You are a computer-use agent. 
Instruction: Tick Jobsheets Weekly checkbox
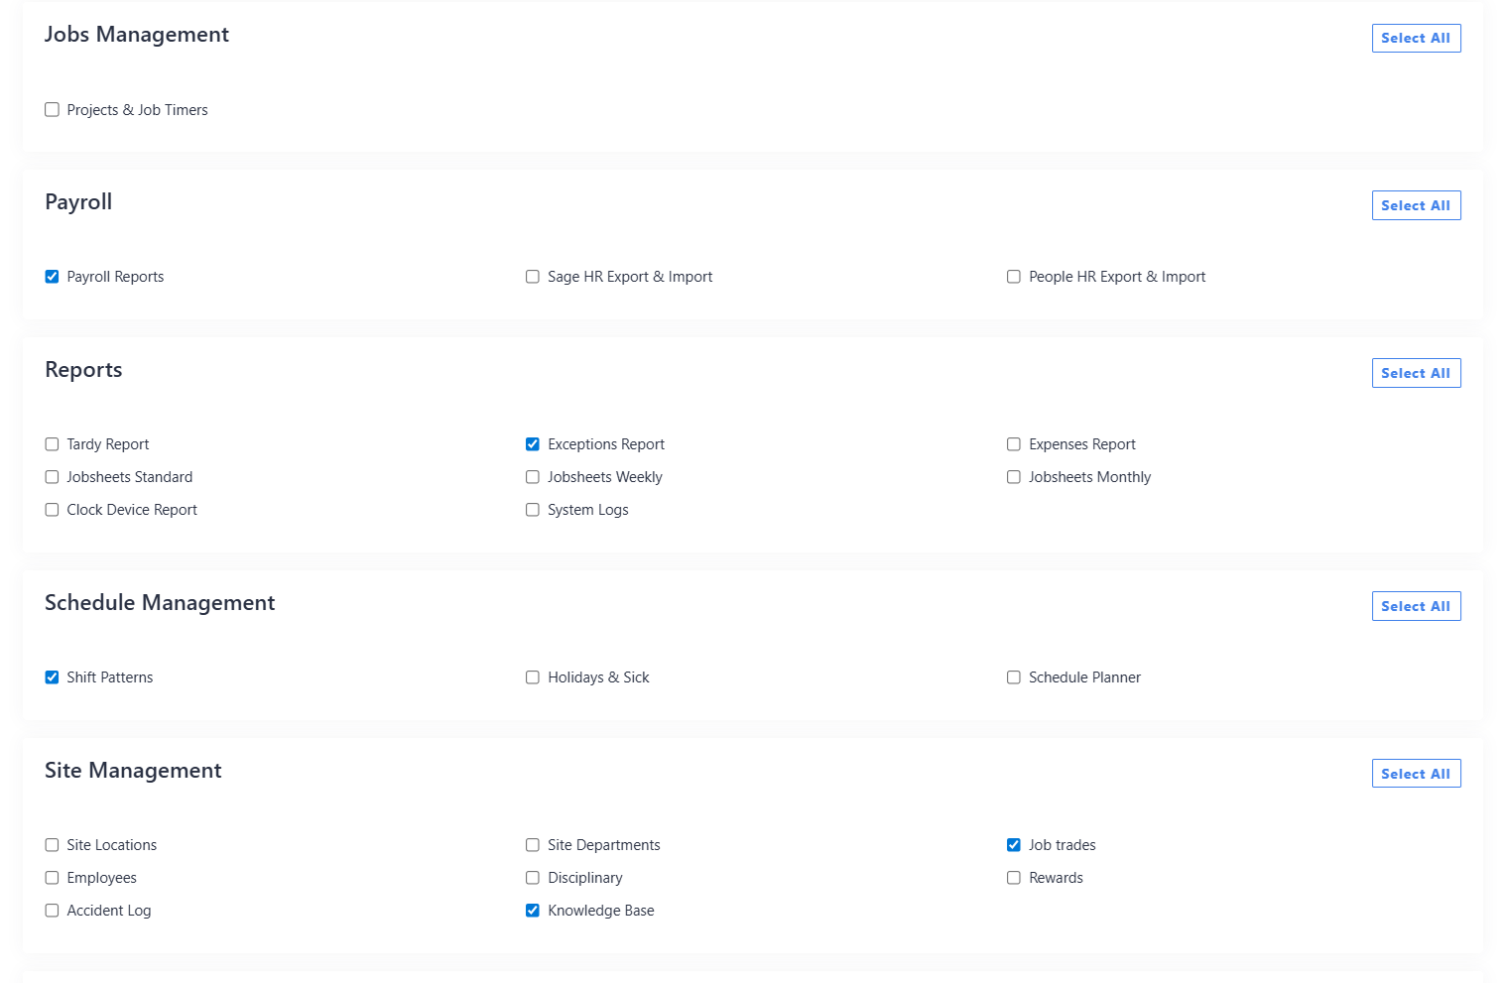[x=533, y=477]
